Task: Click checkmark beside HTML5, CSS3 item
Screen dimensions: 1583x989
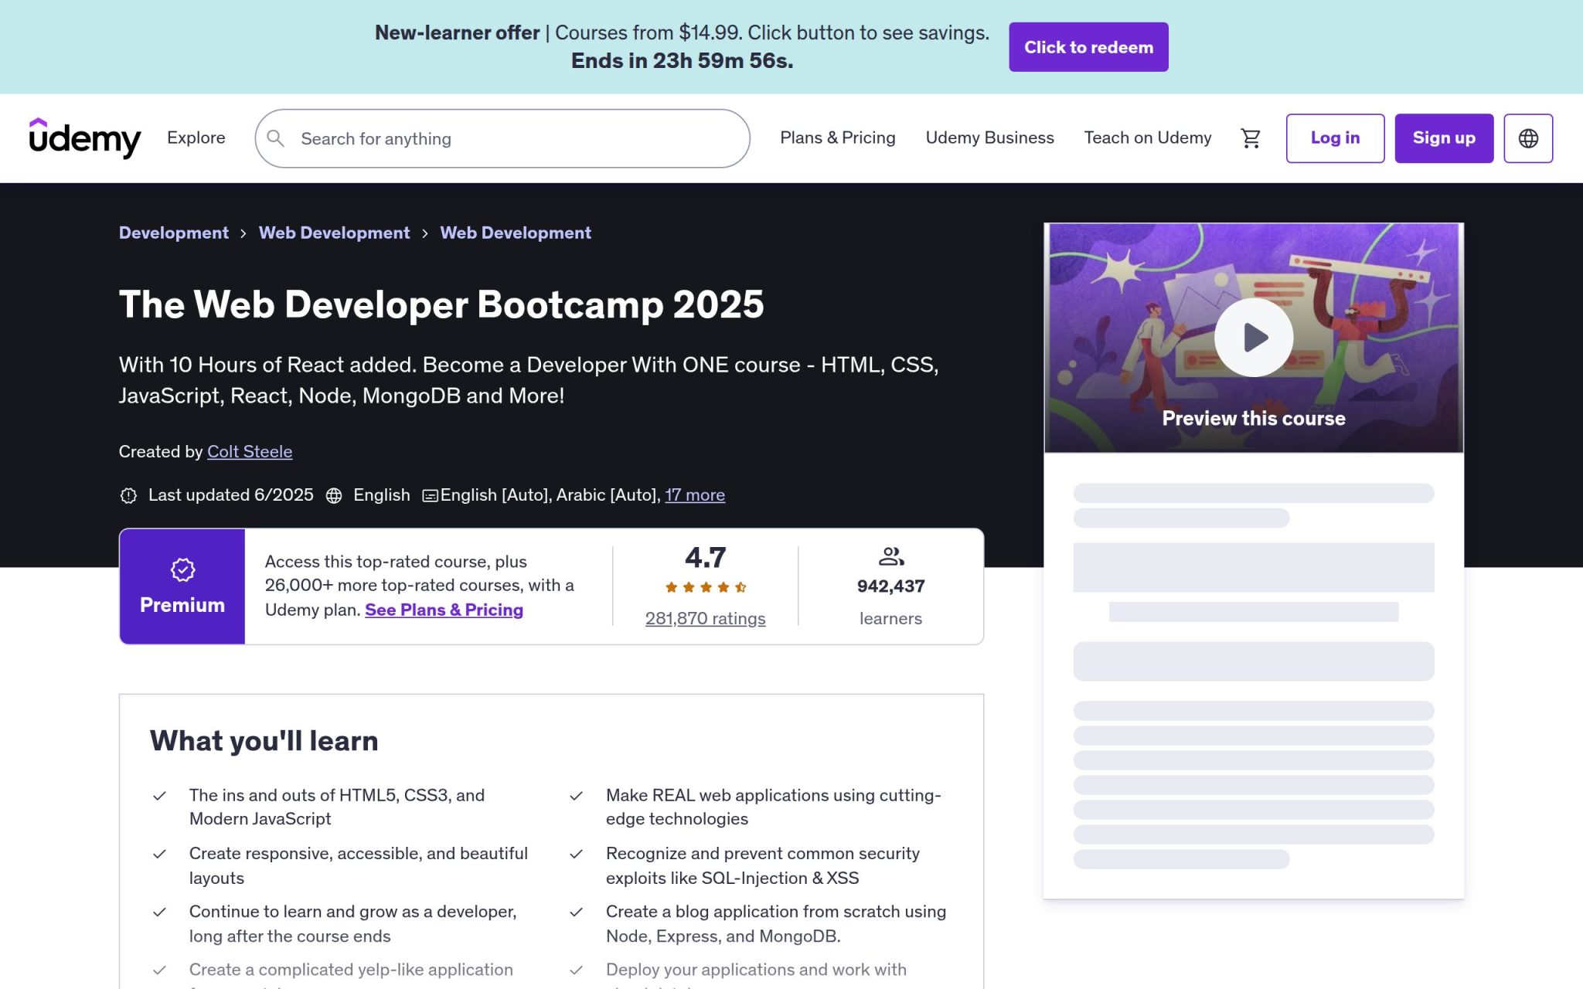Action: tap(159, 796)
